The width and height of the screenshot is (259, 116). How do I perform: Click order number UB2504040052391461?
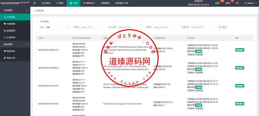[x=48, y=104]
